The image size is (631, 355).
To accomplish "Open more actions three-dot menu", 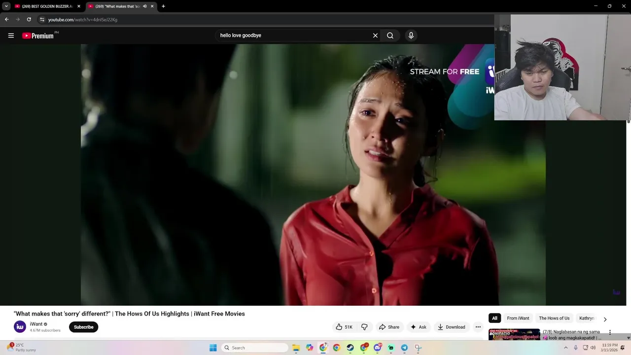I will click(x=478, y=327).
